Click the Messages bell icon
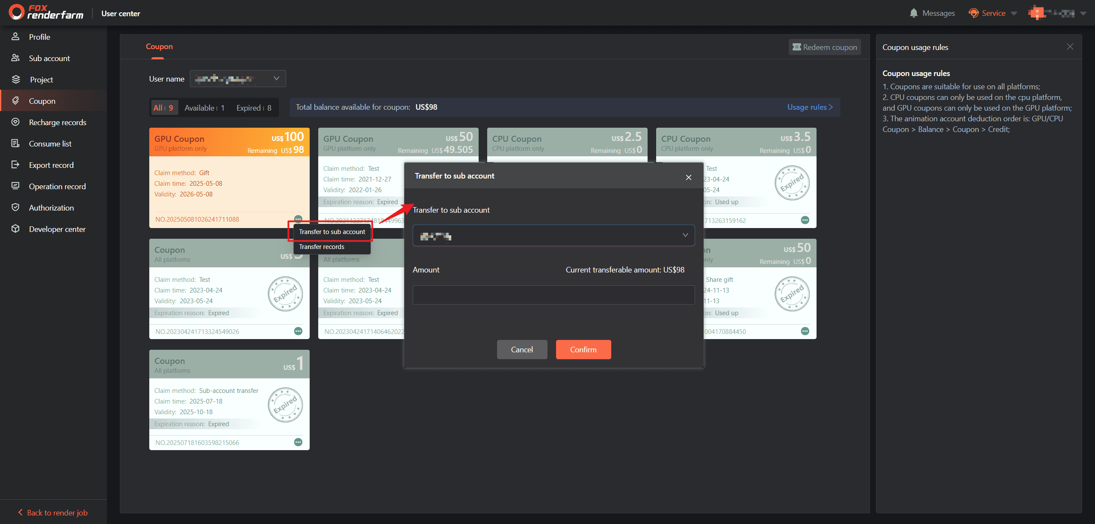 pos(914,13)
